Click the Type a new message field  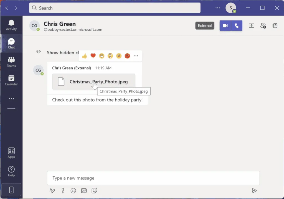click(x=153, y=178)
